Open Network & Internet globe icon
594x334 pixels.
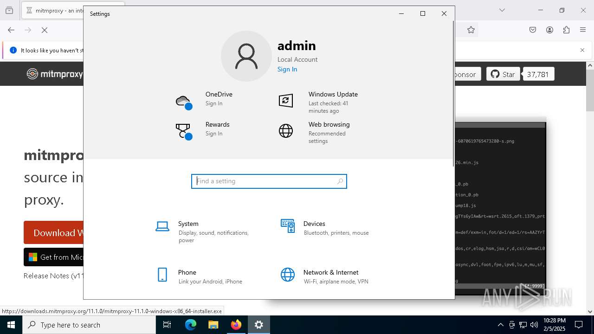pyautogui.click(x=288, y=275)
